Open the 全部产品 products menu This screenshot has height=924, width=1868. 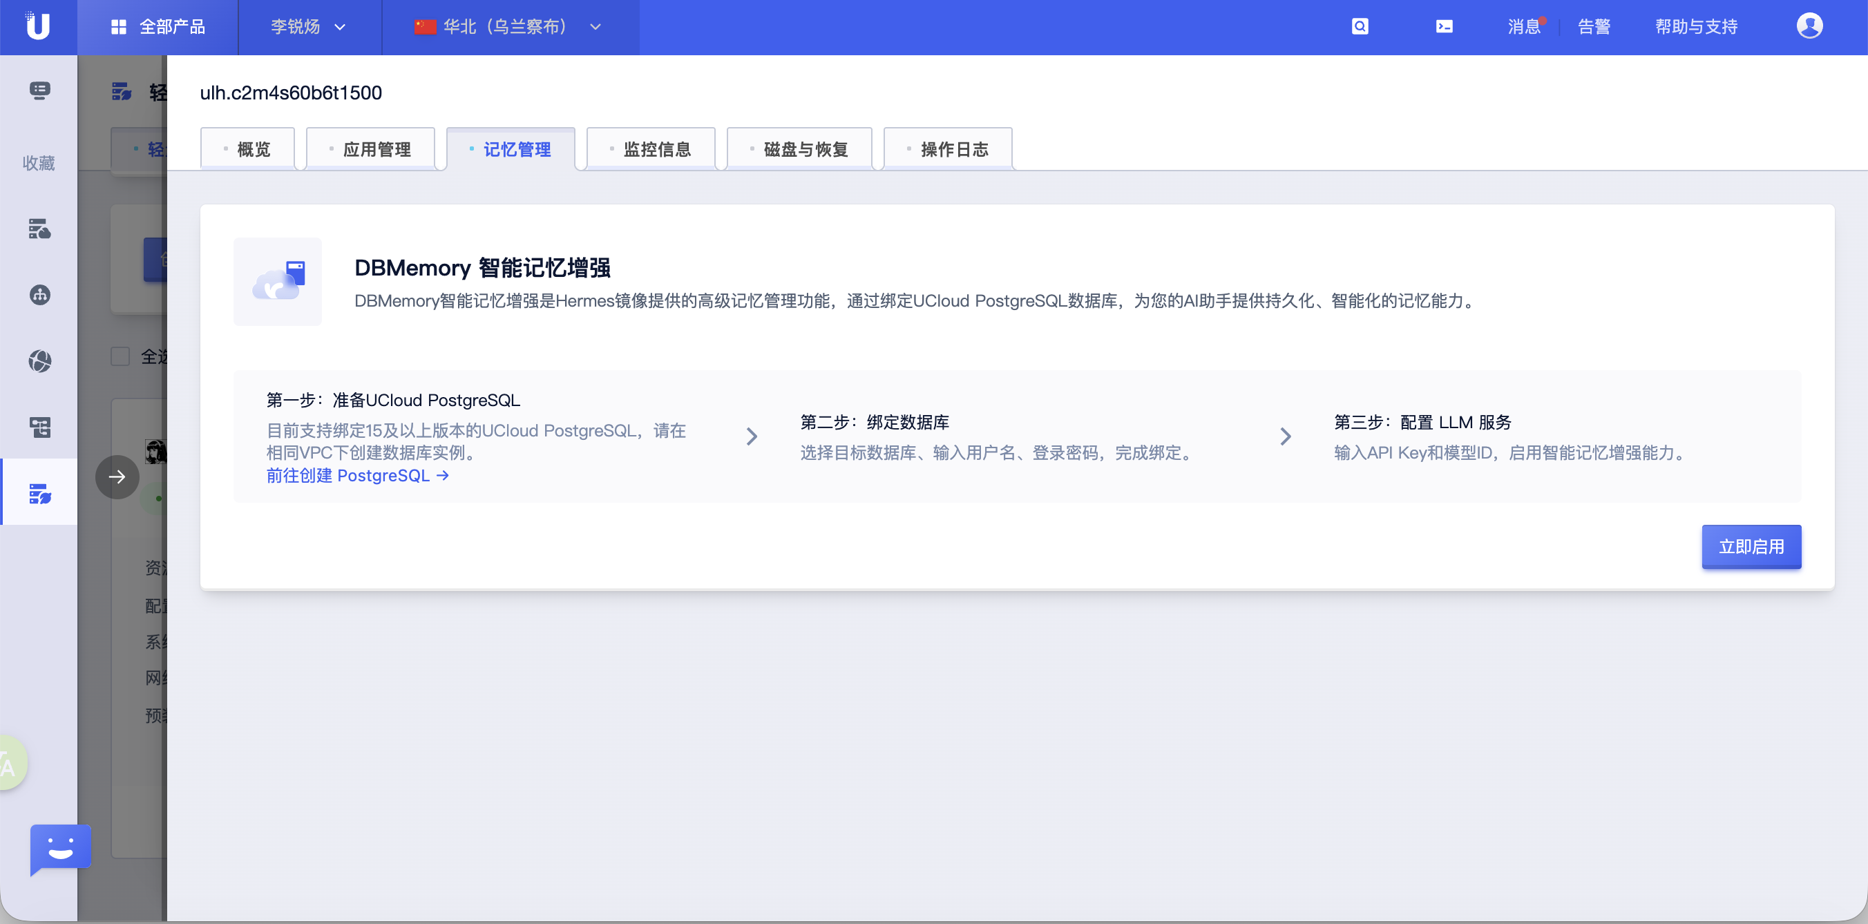coord(158,27)
